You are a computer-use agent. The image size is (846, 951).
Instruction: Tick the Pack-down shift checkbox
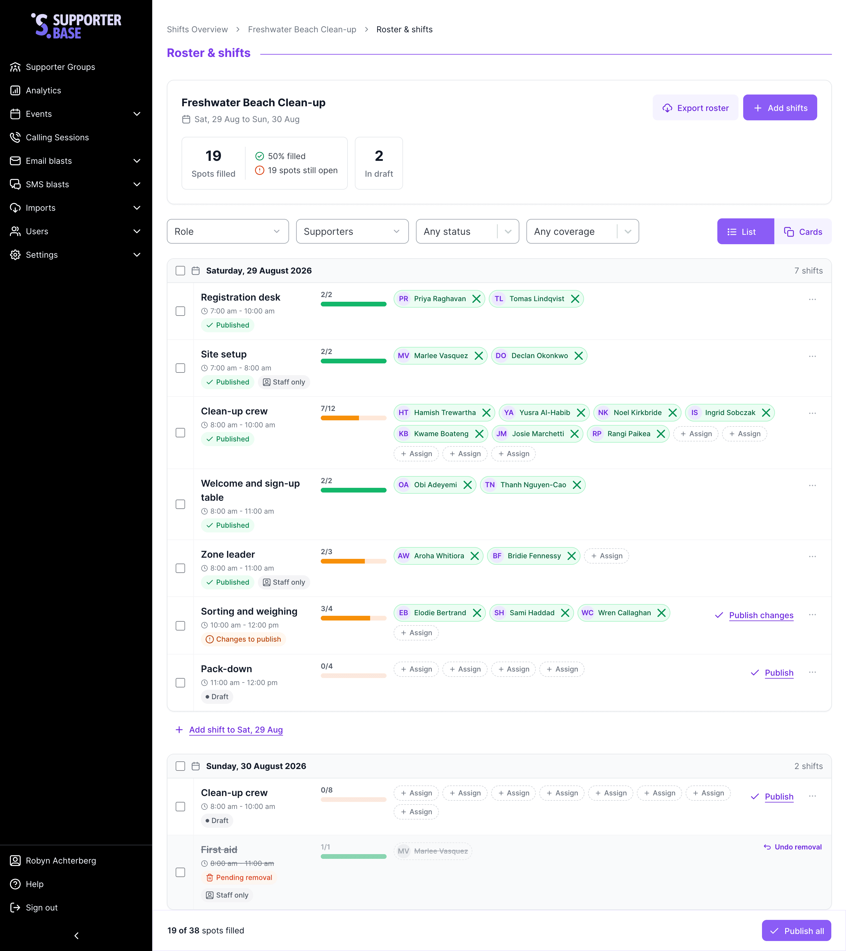[180, 682]
